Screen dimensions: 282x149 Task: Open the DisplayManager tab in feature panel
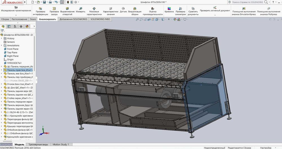[x=27, y=26]
